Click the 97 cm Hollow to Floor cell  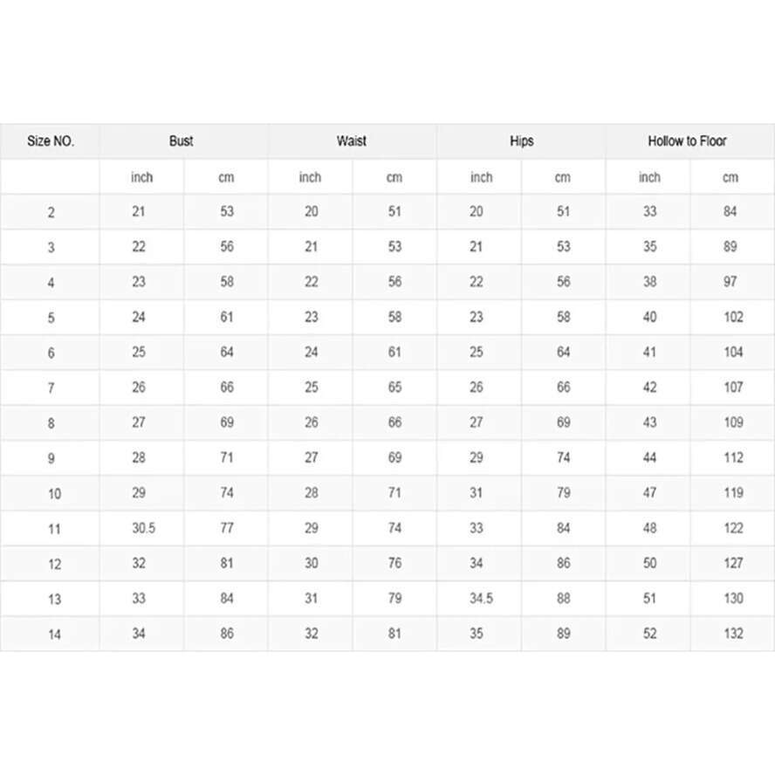click(730, 282)
